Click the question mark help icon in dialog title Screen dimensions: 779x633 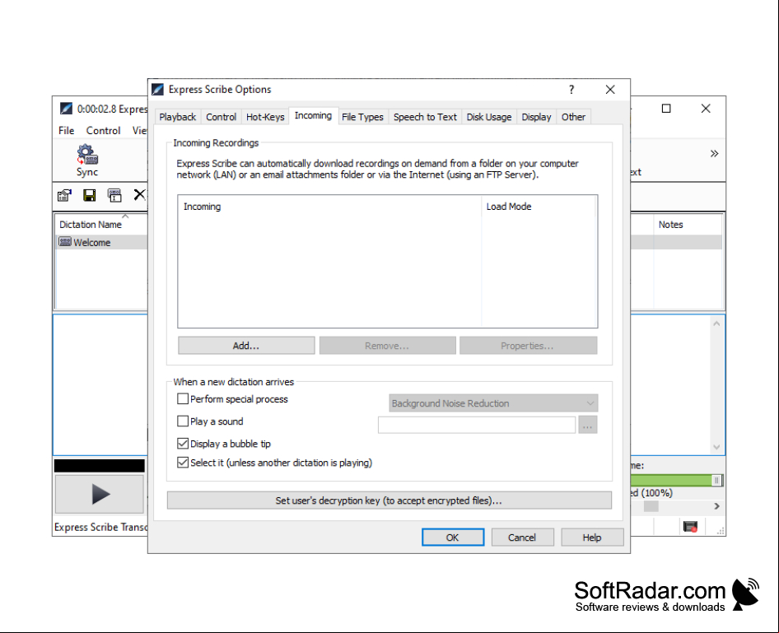571,90
